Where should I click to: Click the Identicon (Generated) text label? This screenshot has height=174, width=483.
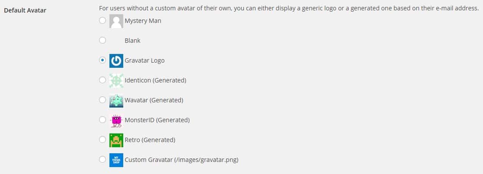coord(155,80)
